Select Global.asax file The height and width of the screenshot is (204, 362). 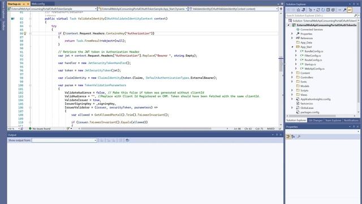pyautogui.click(x=307, y=108)
